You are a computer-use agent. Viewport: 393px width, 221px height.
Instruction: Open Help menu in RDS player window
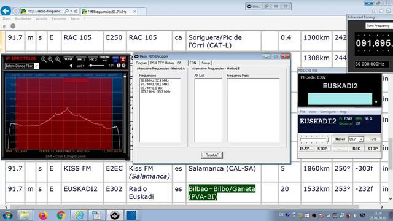click(x=343, y=112)
